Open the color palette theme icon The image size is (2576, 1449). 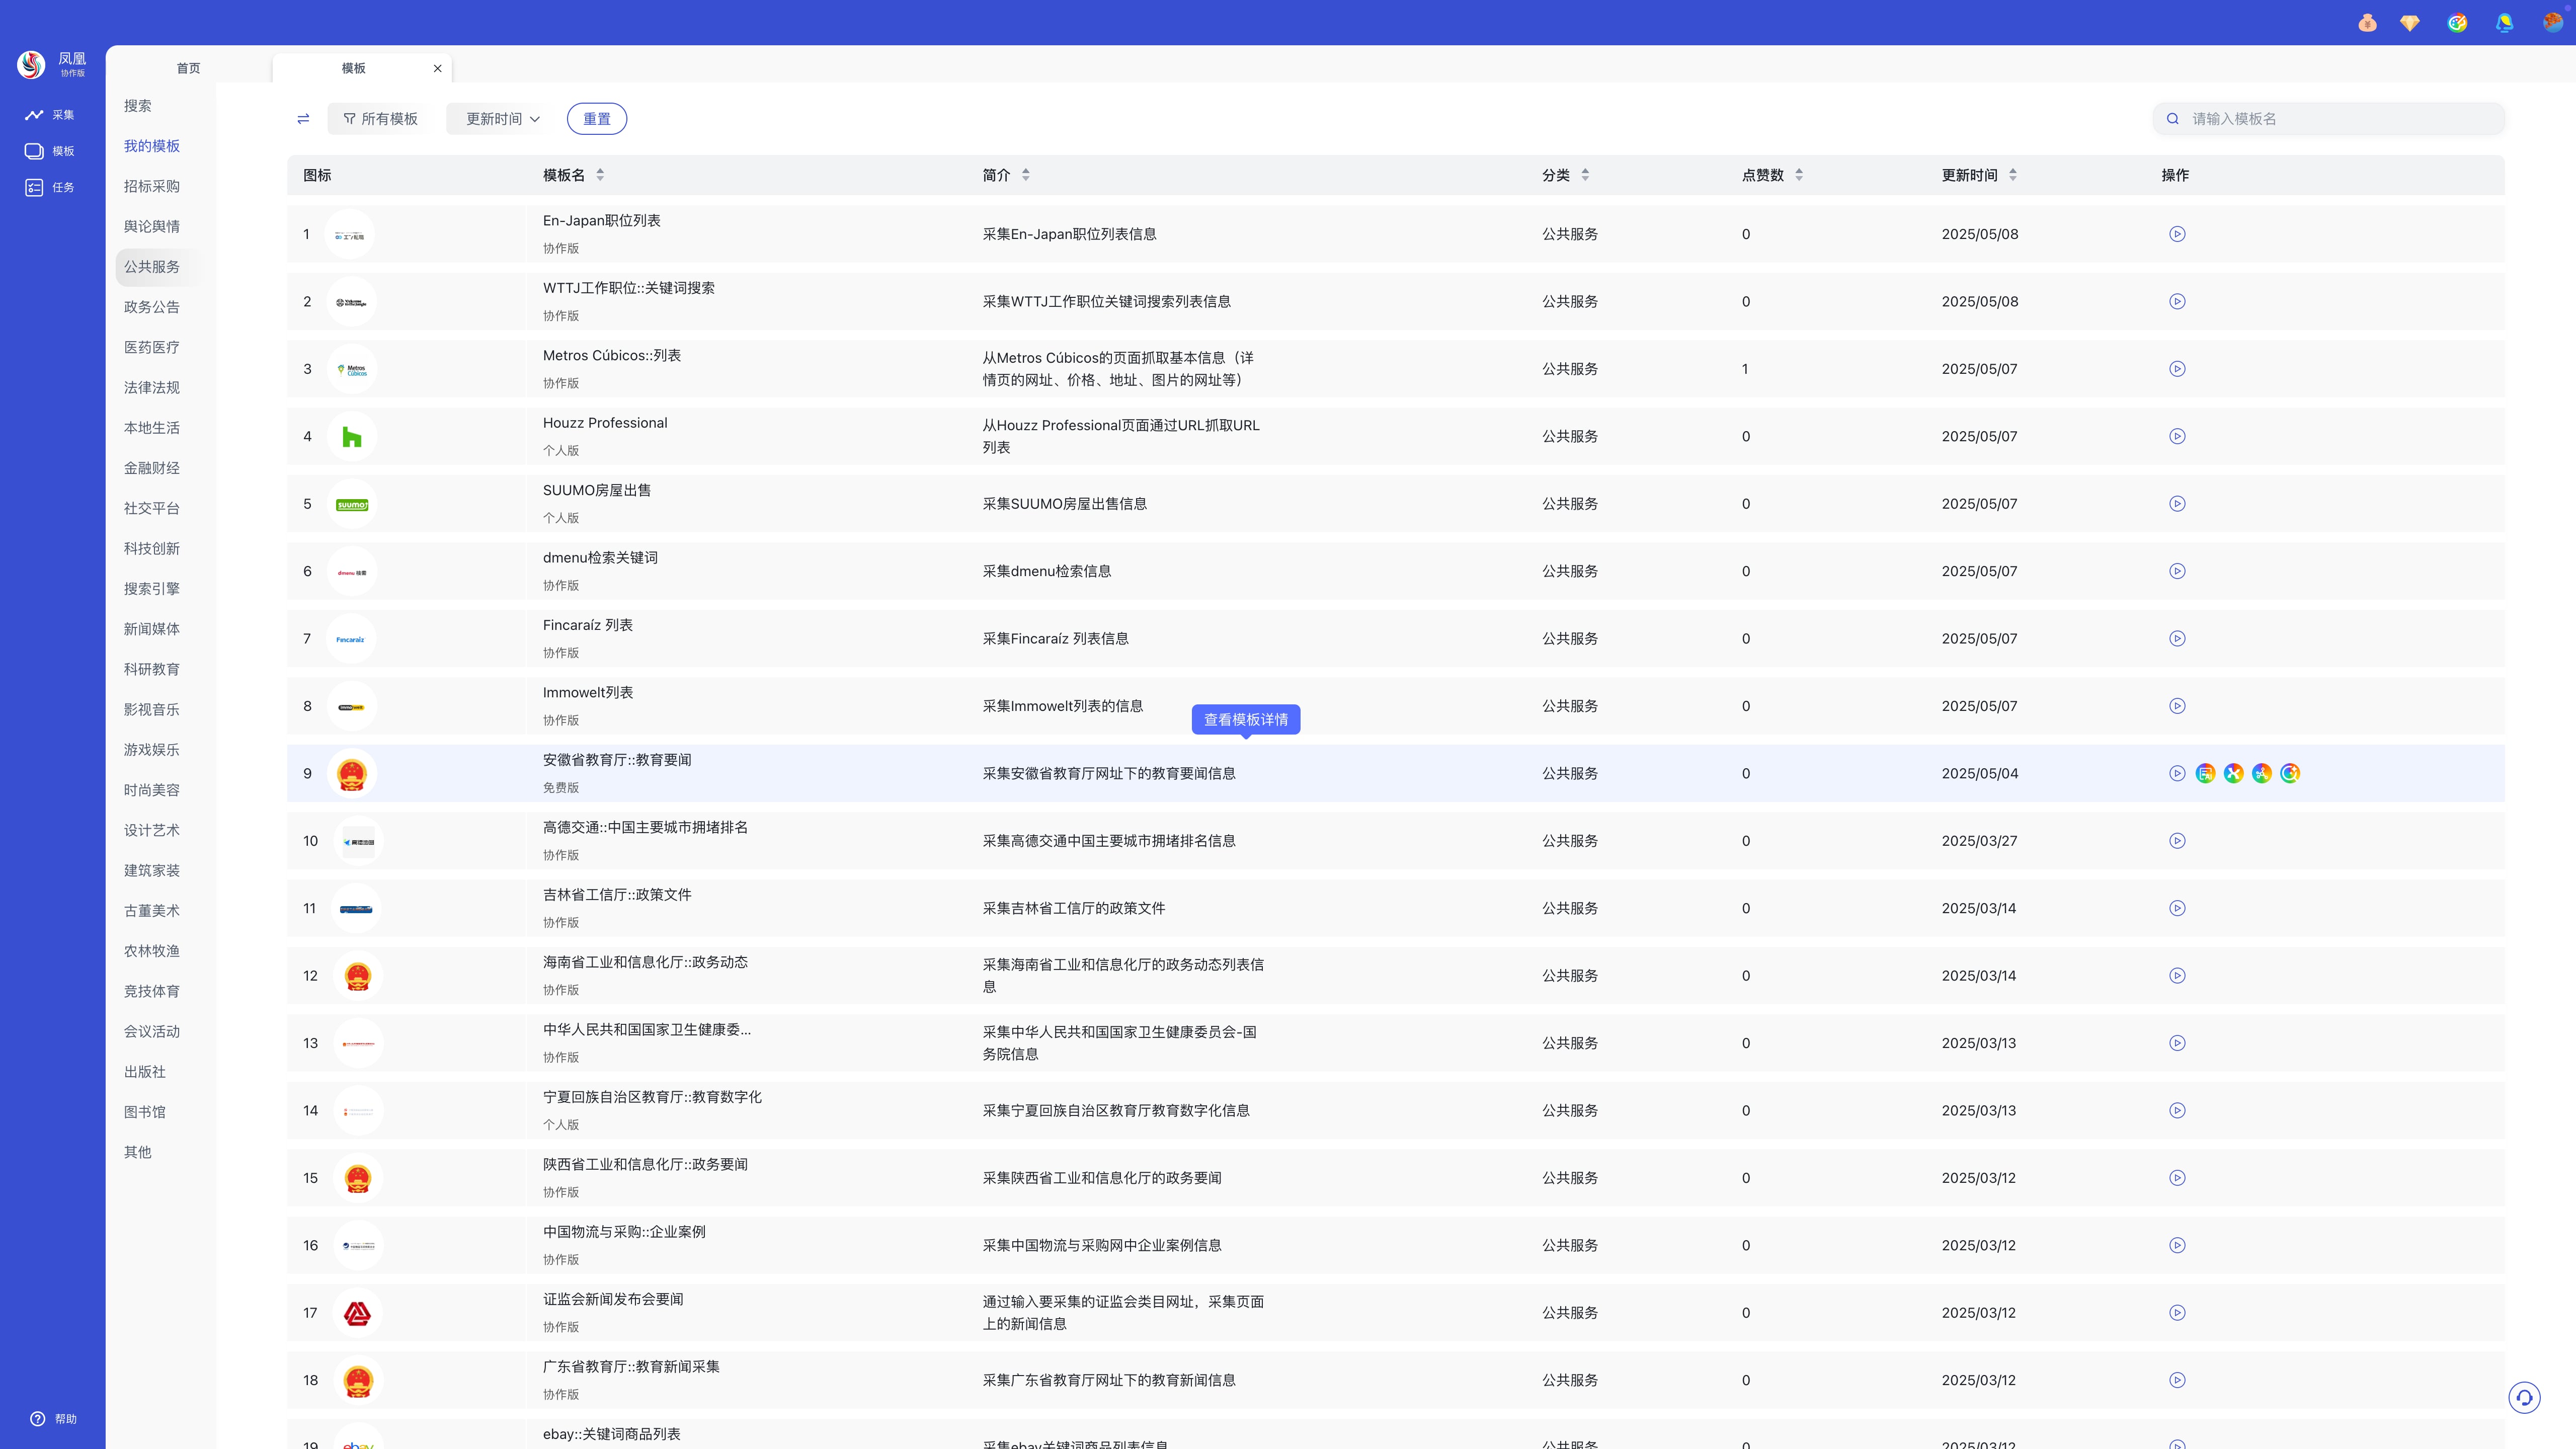click(2457, 23)
